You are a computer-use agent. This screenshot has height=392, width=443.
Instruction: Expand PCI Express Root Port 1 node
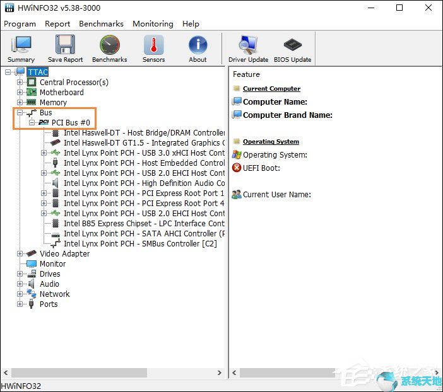[x=44, y=193]
